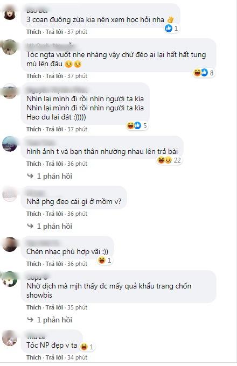Image resolution: width=237 pixels, height=366 pixels.
Task: Open profile avatar beside 'hình ảnh t và bạn thân'
Action: (10, 144)
